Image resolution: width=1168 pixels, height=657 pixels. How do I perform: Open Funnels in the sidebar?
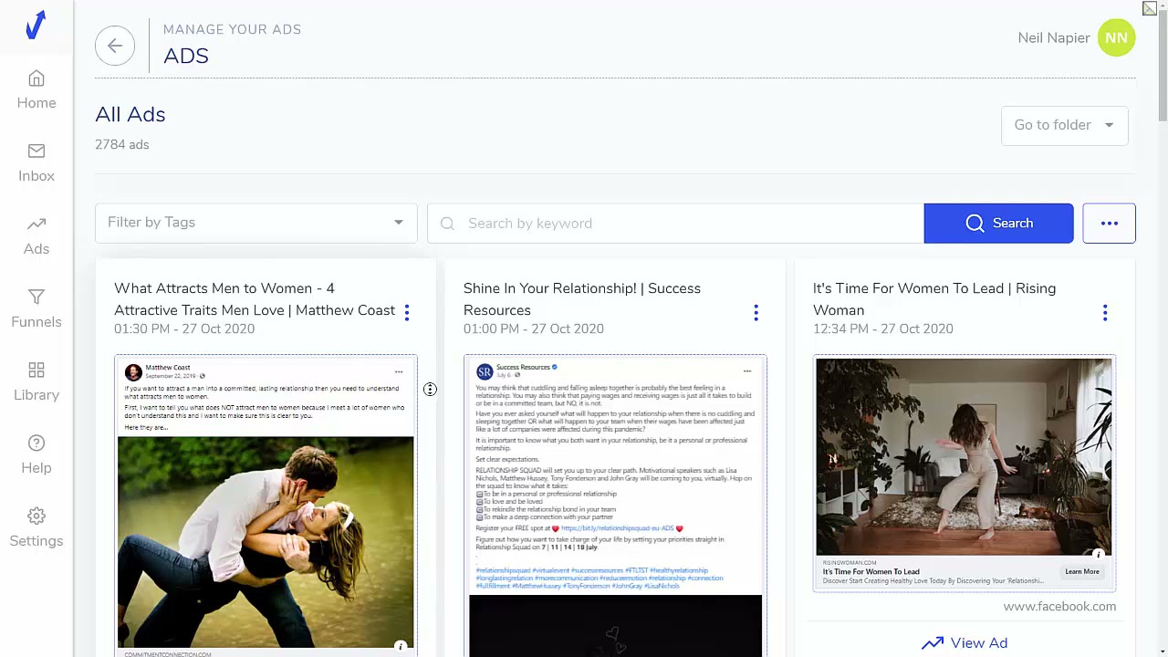(36, 309)
